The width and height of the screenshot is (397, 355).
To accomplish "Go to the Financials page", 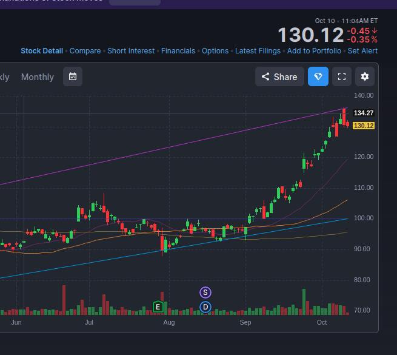I will (x=178, y=51).
